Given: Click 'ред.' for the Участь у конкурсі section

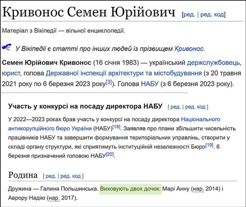Looking at the screenshot, I should click(x=175, y=107).
